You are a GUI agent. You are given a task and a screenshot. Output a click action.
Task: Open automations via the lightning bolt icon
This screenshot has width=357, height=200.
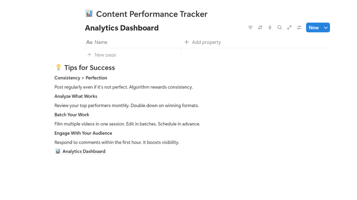(x=270, y=28)
